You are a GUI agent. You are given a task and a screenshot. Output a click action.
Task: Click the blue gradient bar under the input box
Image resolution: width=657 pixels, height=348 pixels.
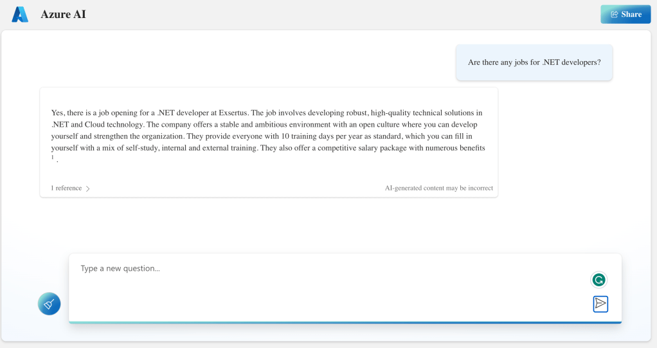345,322
